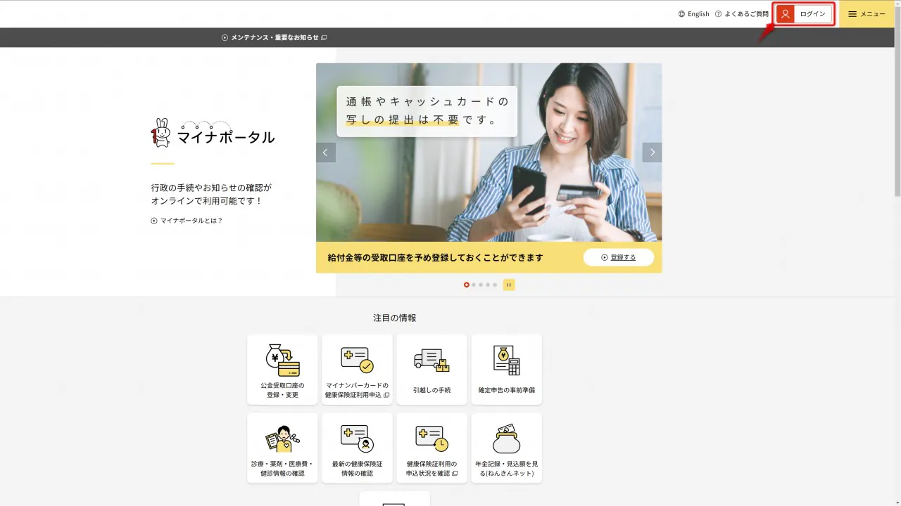
Task: Open マイナンバーカードの健康保険証利用申込 card icon
Action: 357,361
